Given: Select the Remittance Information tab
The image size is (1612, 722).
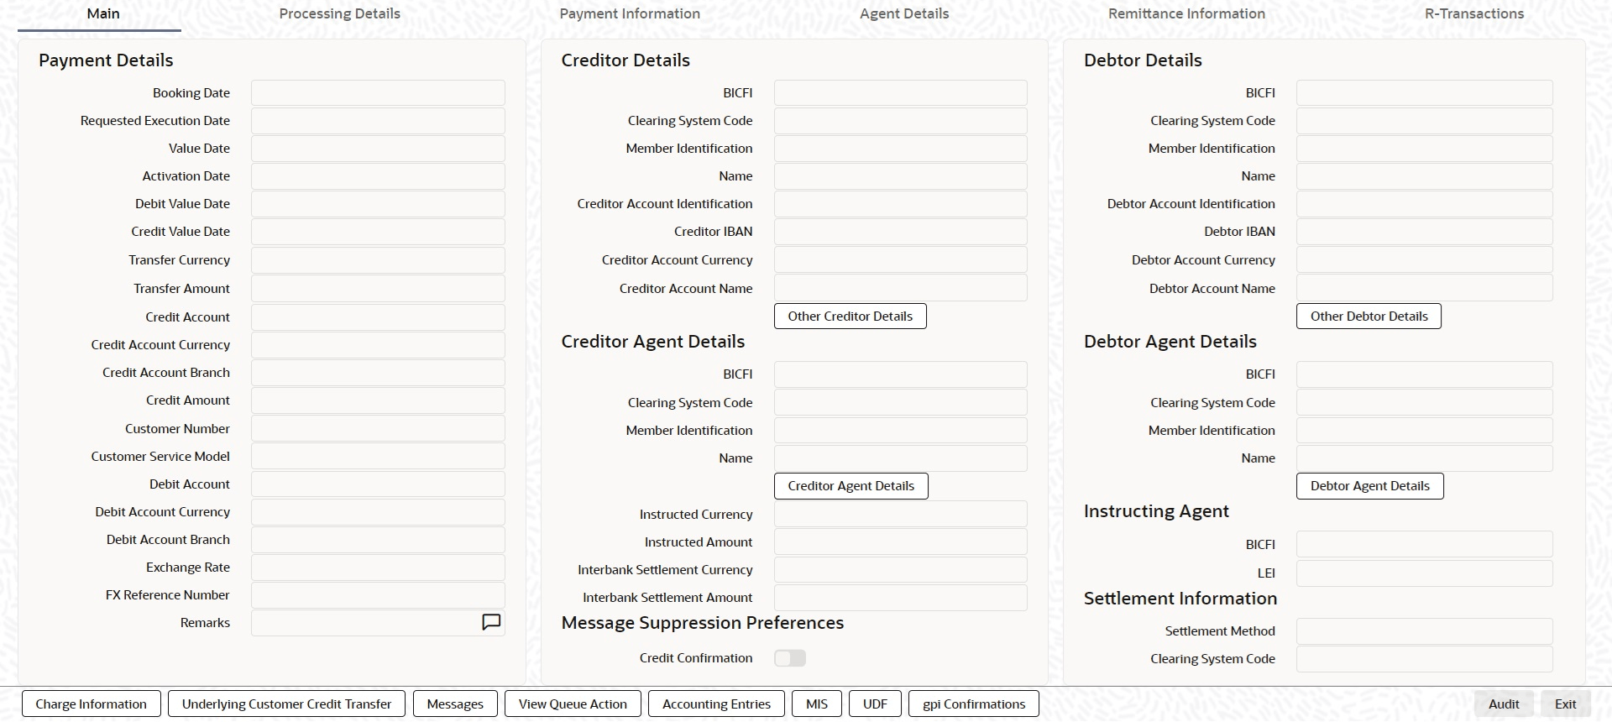Looking at the screenshot, I should (x=1186, y=13).
